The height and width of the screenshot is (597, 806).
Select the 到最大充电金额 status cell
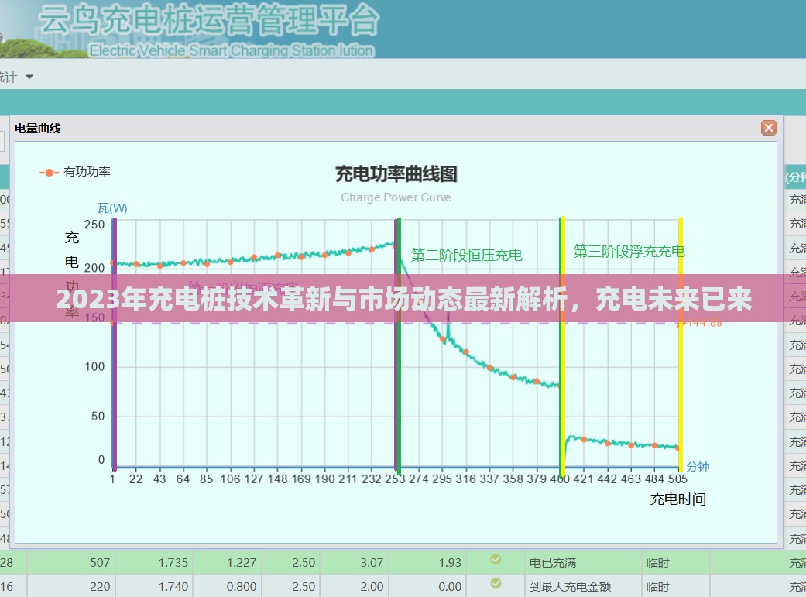[x=570, y=587]
